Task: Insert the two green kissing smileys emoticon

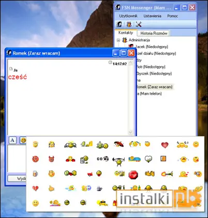Action: point(70,173)
